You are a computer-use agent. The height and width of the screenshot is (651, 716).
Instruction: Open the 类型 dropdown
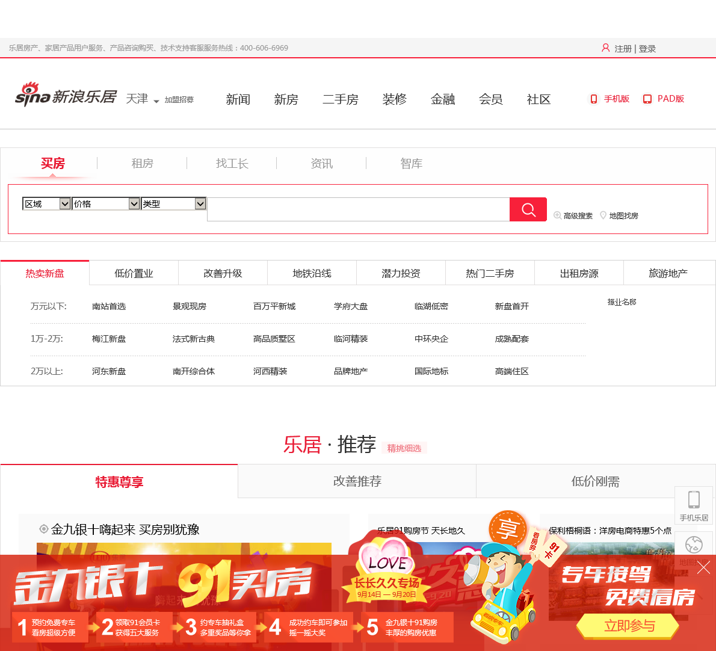(173, 203)
